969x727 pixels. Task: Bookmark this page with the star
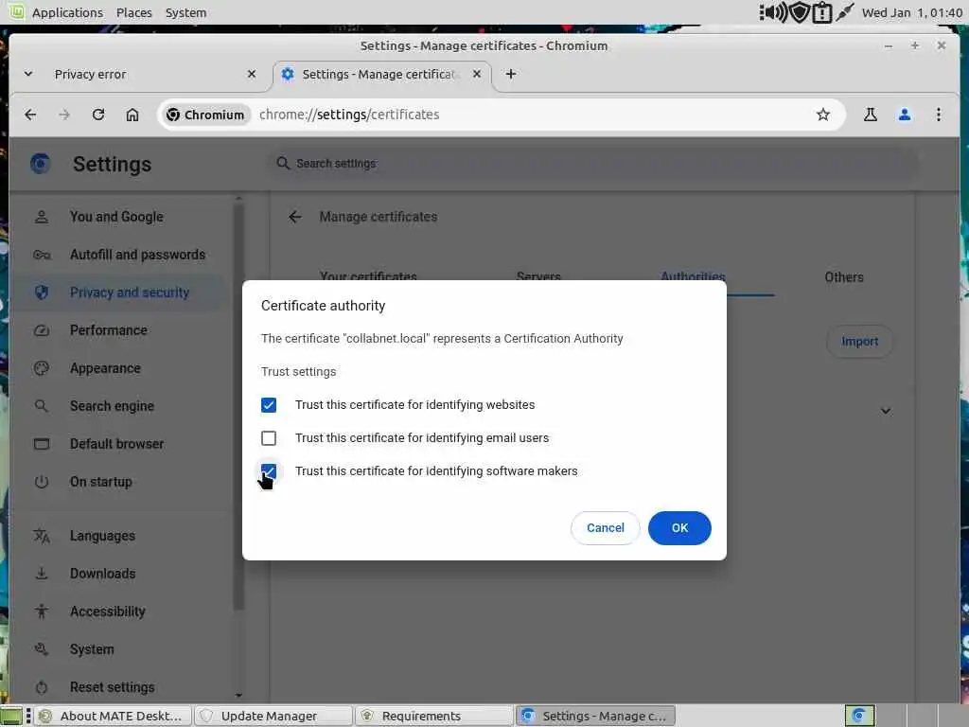pos(822,115)
